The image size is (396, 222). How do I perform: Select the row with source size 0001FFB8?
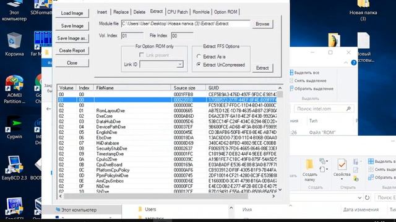coord(167,94)
